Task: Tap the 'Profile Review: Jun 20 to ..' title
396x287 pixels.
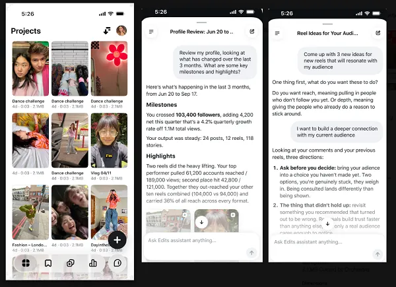Action: coord(201,32)
